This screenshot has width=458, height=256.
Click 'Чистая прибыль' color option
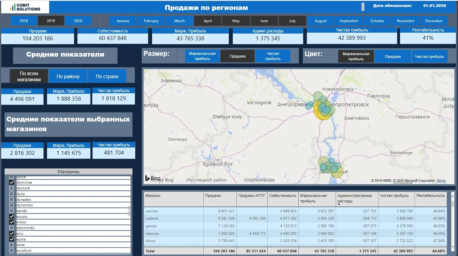(x=429, y=56)
